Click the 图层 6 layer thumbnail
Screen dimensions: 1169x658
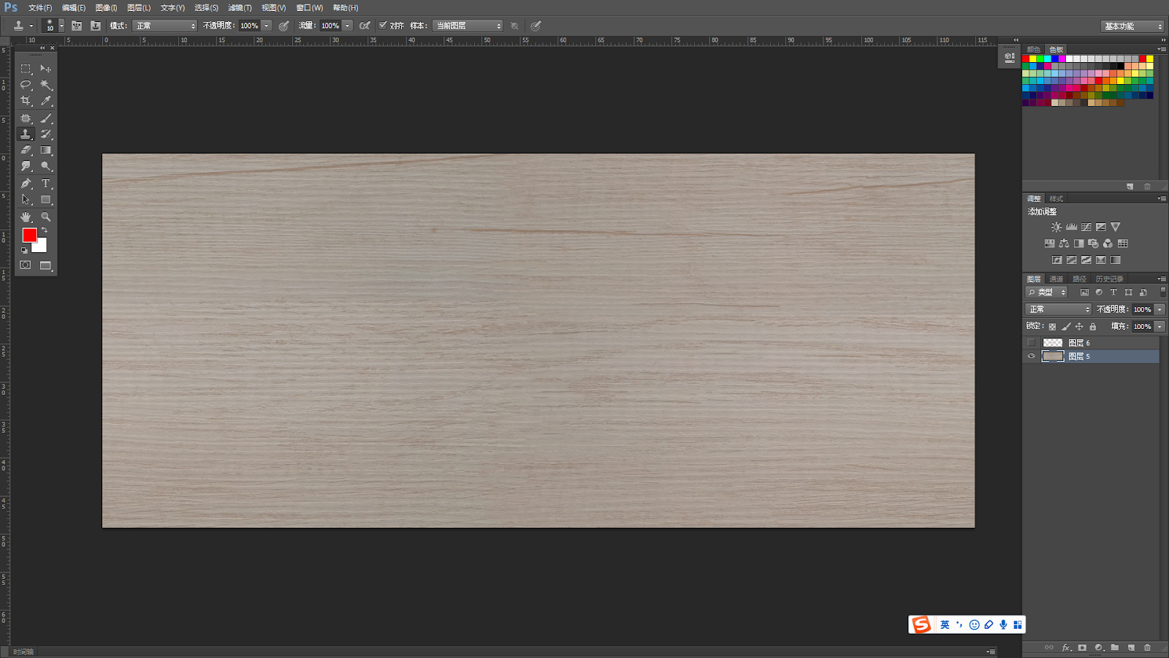(1053, 343)
